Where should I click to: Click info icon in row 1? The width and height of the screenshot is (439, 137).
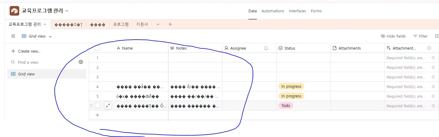click(433, 58)
